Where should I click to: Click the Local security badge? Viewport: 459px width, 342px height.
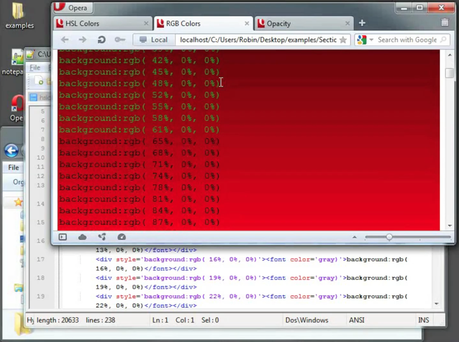click(154, 40)
